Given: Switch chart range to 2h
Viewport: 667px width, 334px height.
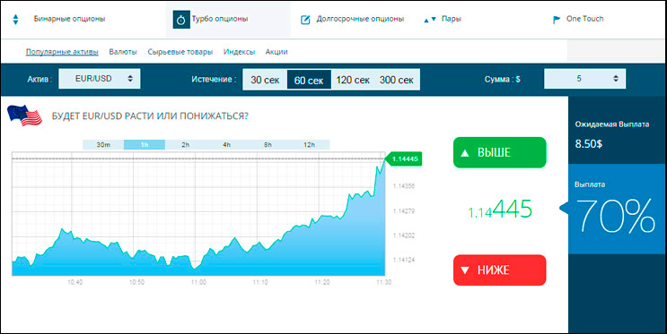Looking at the screenshot, I should [186, 144].
